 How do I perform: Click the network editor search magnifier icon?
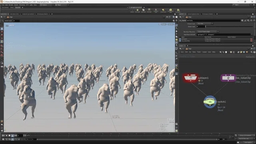pyautogui.click(x=252, y=52)
